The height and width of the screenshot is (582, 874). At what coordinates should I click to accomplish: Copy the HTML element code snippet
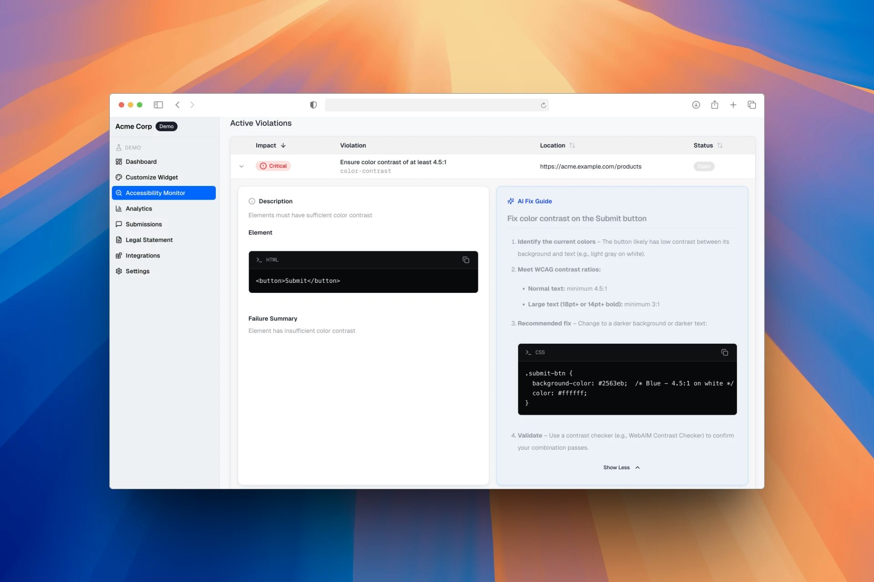[466, 260]
